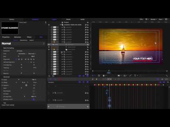170x127 pixels.
Task: Open the Normal text style preset menu
Action: click(23, 43)
